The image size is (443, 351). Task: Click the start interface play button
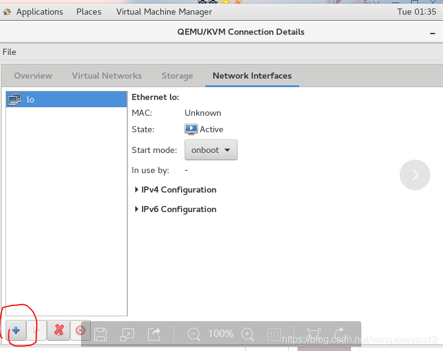tap(36, 330)
